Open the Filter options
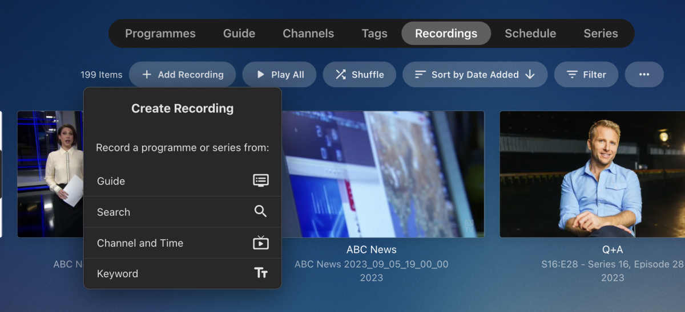685x312 pixels. coord(586,75)
